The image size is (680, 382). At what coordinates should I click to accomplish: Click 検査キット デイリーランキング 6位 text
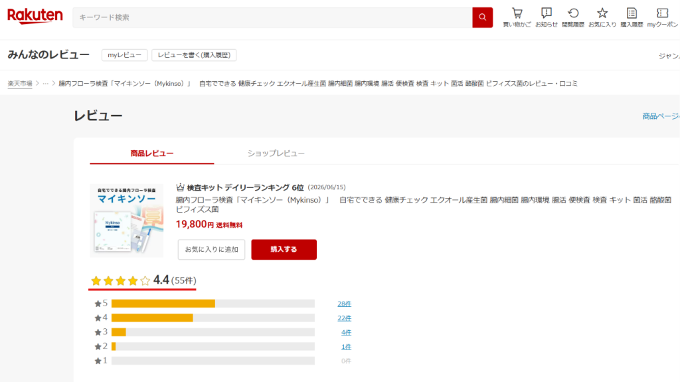click(x=245, y=187)
